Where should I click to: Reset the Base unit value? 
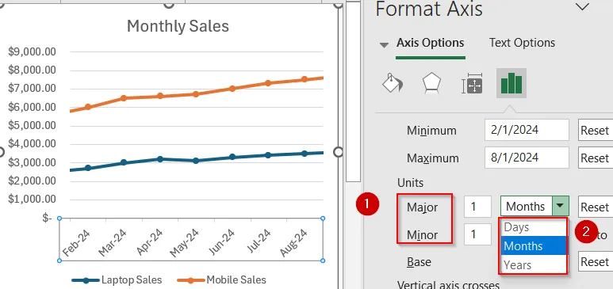pyautogui.click(x=596, y=261)
